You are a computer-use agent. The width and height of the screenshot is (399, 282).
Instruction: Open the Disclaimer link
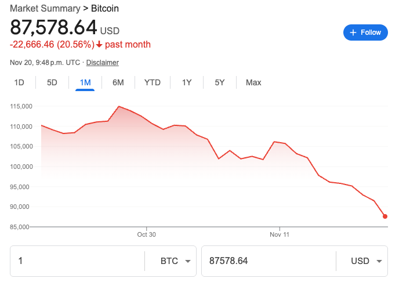(x=103, y=63)
